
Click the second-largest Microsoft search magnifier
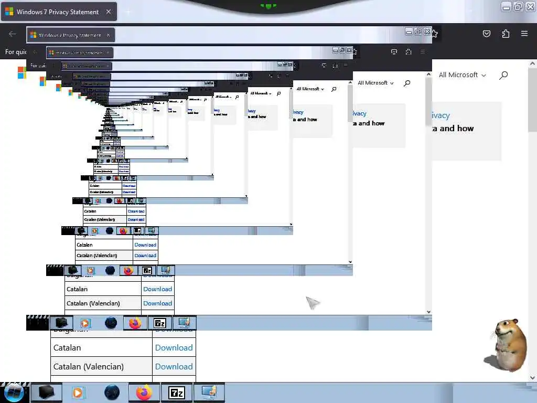pyautogui.click(x=407, y=83)
